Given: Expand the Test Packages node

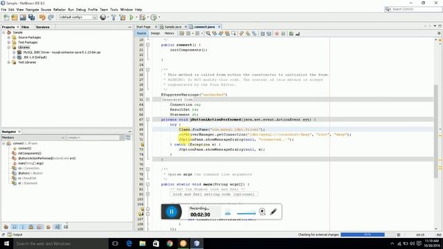Looking at the screenshot, I should click(x=9, y=42).
